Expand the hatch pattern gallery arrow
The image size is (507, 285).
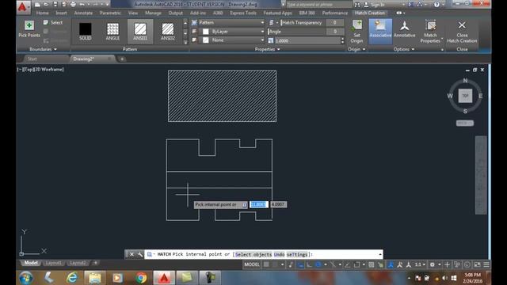pyautogui.click(x=185, y=42)
